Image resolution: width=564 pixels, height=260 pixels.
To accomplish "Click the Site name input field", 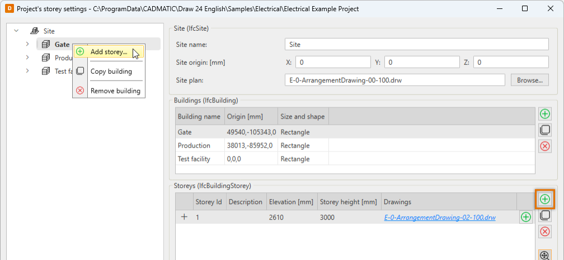I will [x=416, y=44].
